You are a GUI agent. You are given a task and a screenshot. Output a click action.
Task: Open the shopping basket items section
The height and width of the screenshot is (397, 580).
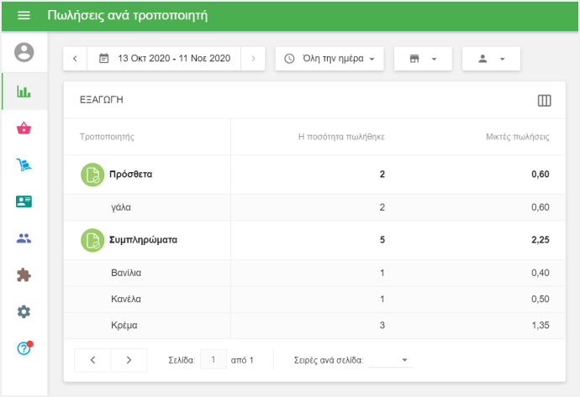(x=24, y=128)
